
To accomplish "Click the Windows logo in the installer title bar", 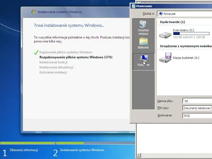I will [33, 12].
